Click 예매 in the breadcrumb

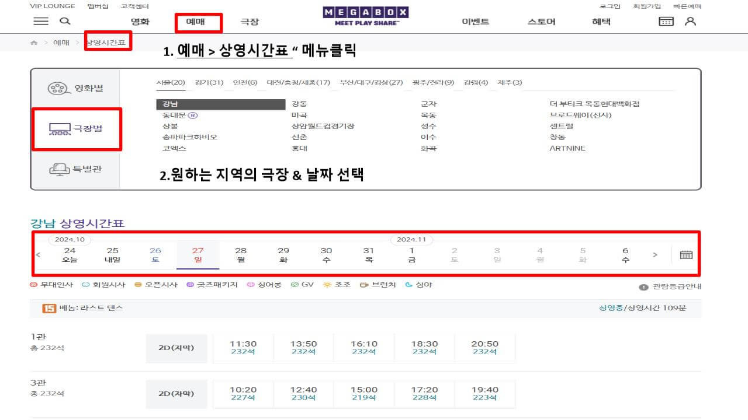(61, 43)
